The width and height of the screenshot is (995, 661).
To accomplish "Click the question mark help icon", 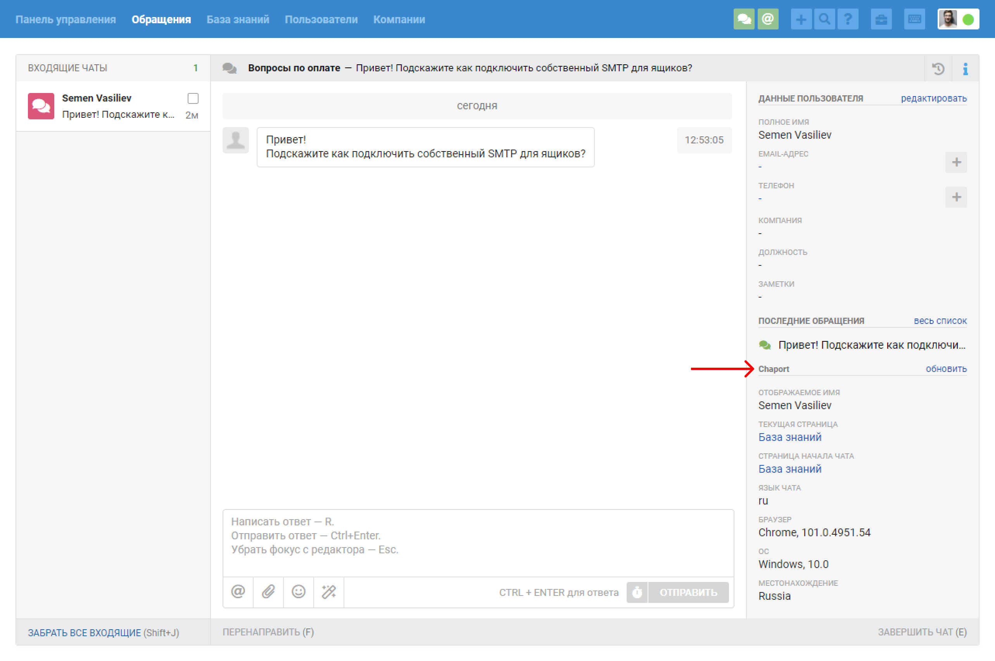I will 848,19.
